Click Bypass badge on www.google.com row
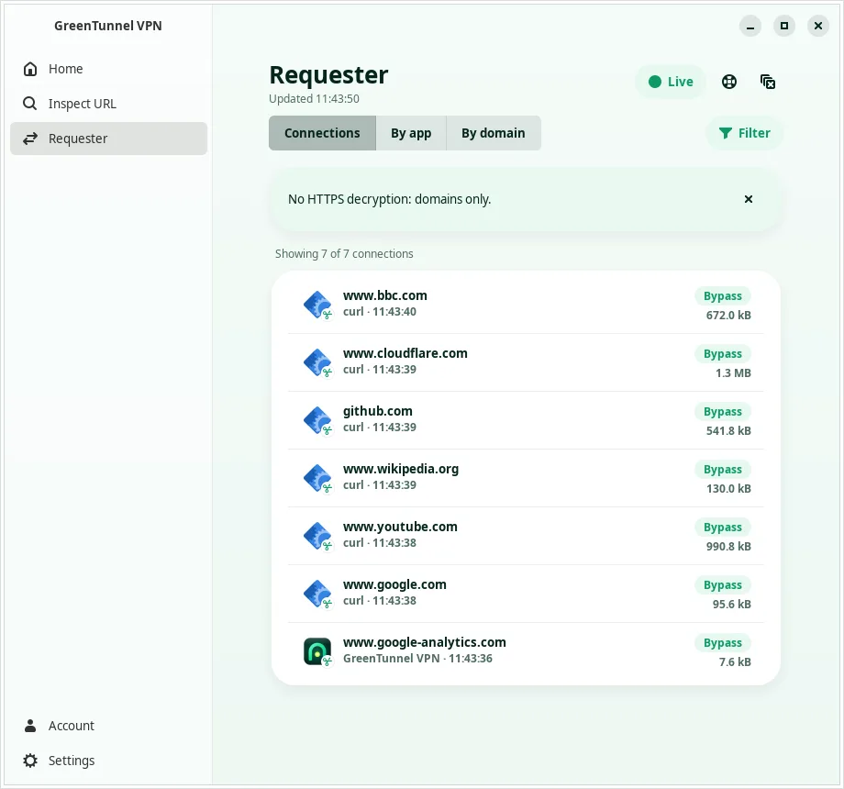Screen dimensions: 844x789 click(722, 585)
